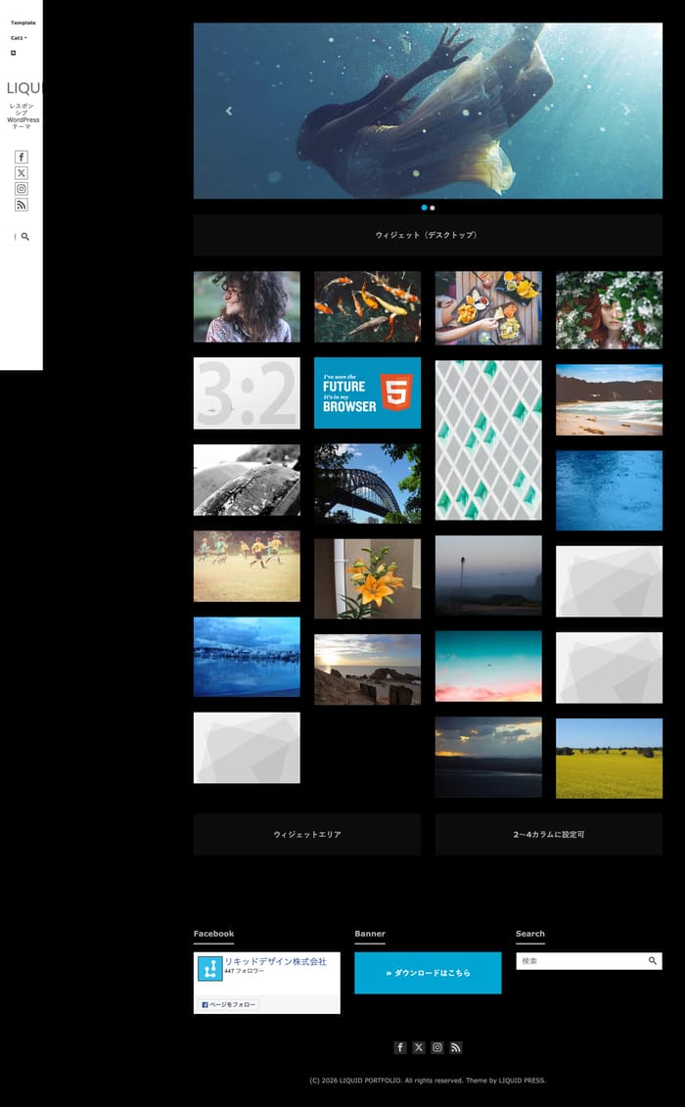Open LIQUID PRESS link in footer copyright
This screenshot has height=1107, width=685.
pyautogui.click(x=522, y=1081)
